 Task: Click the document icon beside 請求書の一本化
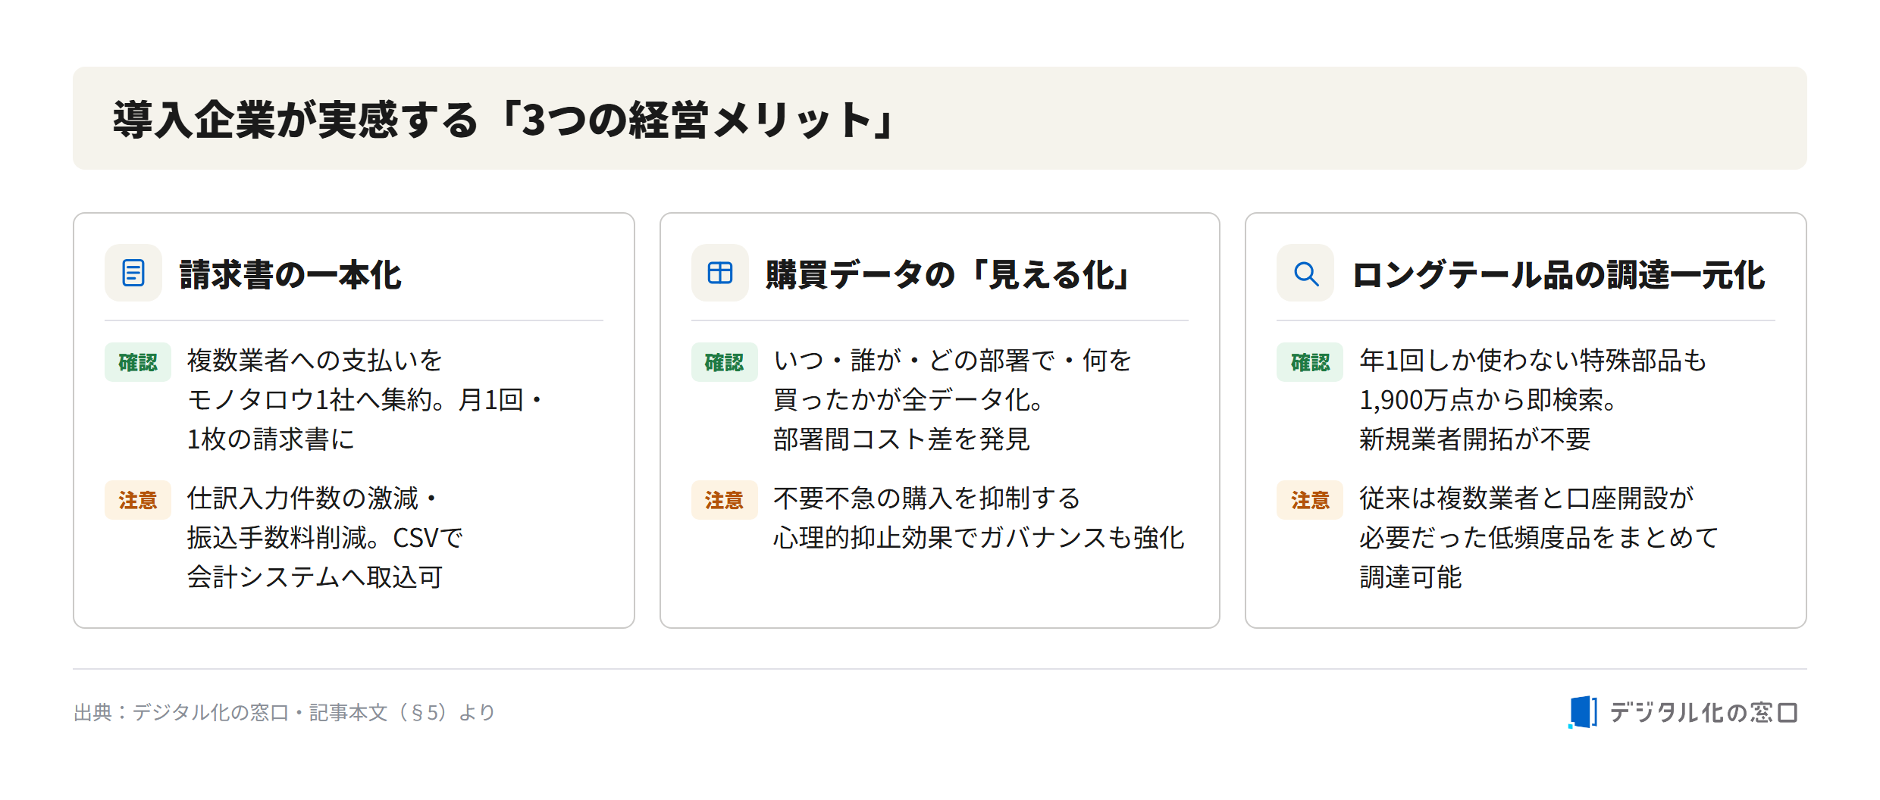[x=133, y=273]
